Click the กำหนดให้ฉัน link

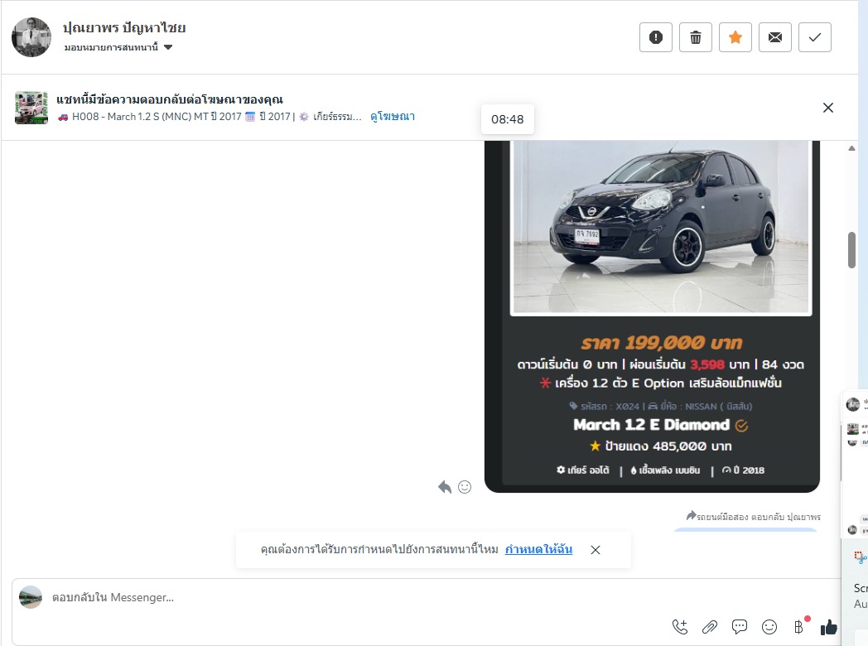(x=538, y=549)
